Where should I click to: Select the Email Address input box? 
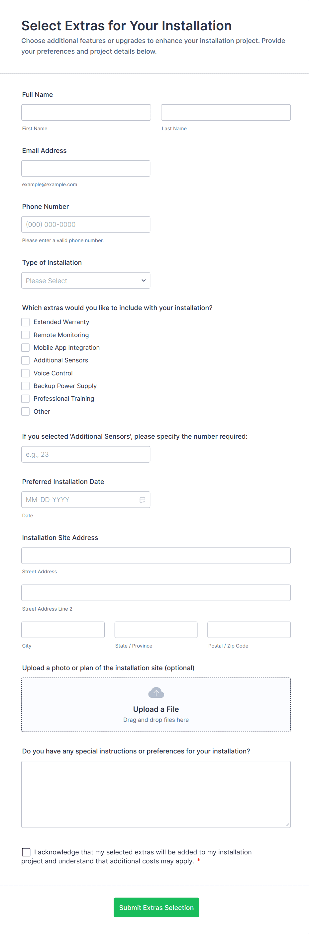tap(86, 169)
